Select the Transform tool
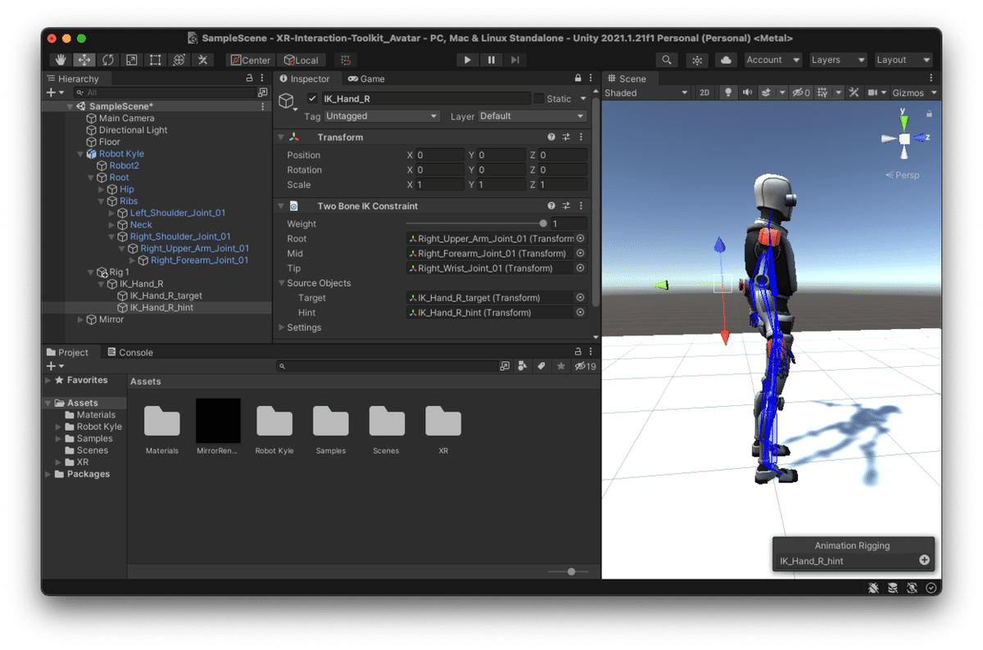Image resolution: width=983 pixels, height=650 pixels. point(179,60)
